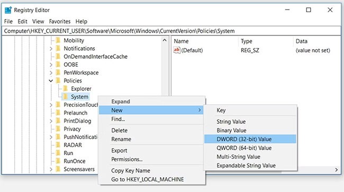Click the values pane scroll-right arrow
The image size is (344, 192).
336,170
